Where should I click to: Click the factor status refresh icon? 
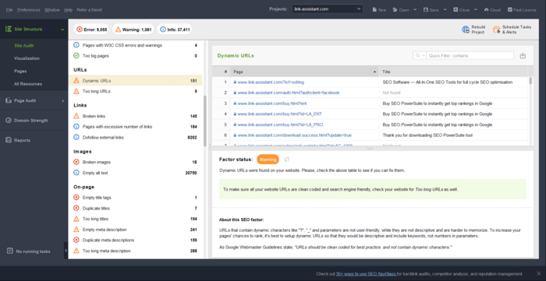click(x=287, y=160)
